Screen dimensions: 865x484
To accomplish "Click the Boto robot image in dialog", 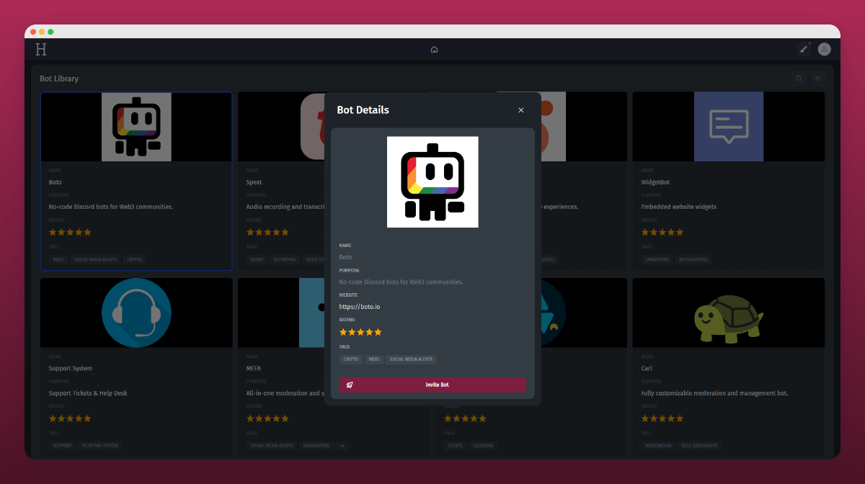I will click(432, 181).
